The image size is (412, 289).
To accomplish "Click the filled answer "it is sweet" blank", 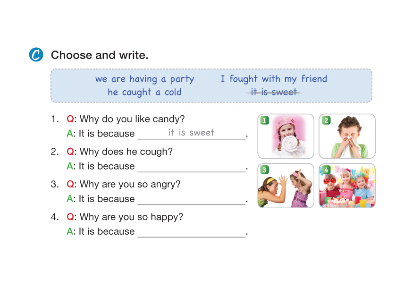I will [x=191, y=133].
